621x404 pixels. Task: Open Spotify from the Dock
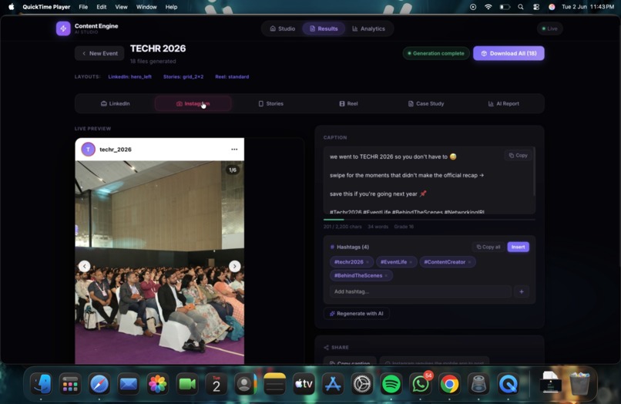point(391,384)
